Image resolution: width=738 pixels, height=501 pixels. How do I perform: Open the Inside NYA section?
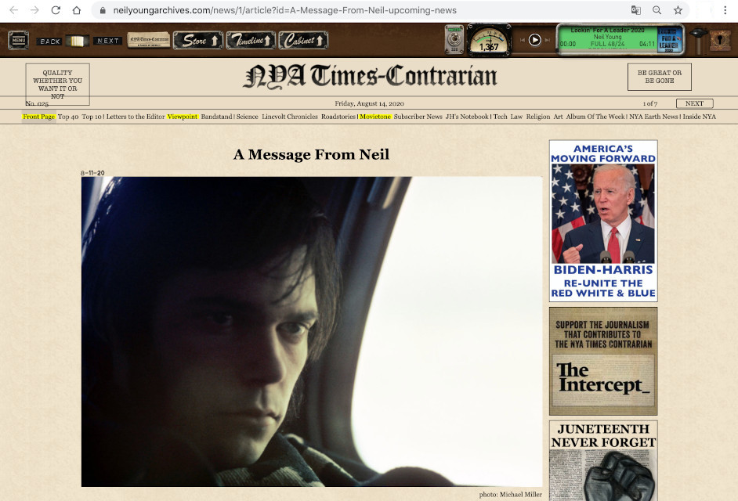(700, 117)
